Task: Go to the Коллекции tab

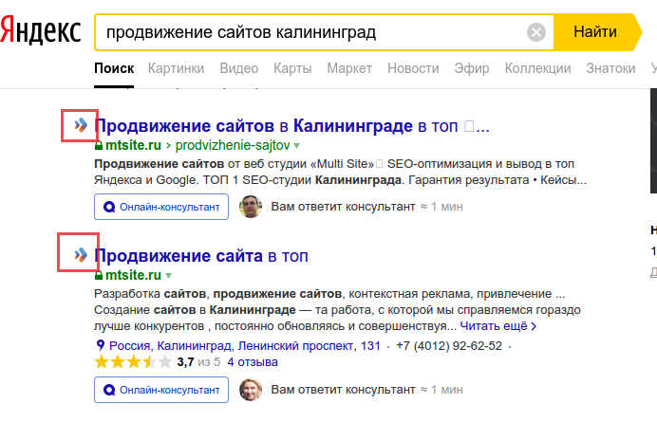Action: point(537,68)
